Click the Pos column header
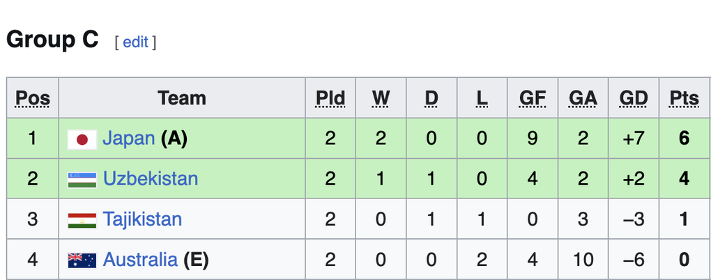This screenshot has height=280, width=711. click(33, 98)
